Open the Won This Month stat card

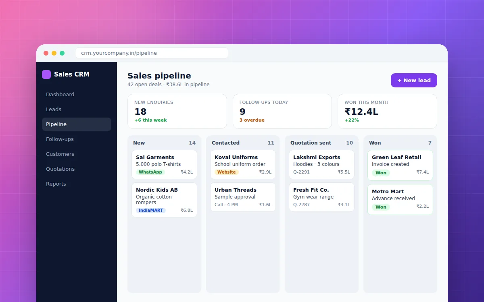388,111
